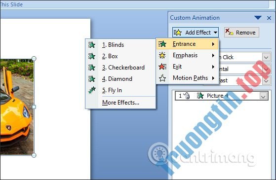The height and width of the screenshot is (180, 276).
Task: Open the Motion Paths submenu
Action: tap(187, 78)
